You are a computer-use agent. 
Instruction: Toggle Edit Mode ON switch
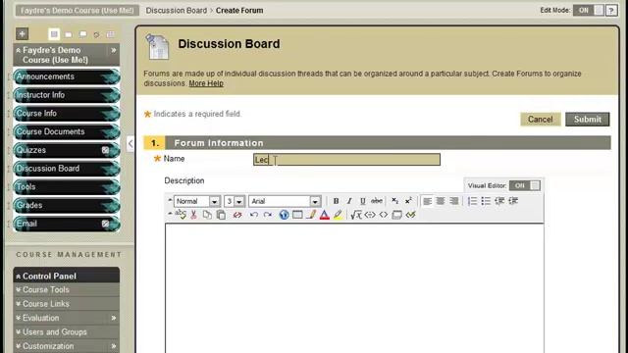tap(588, 11)
